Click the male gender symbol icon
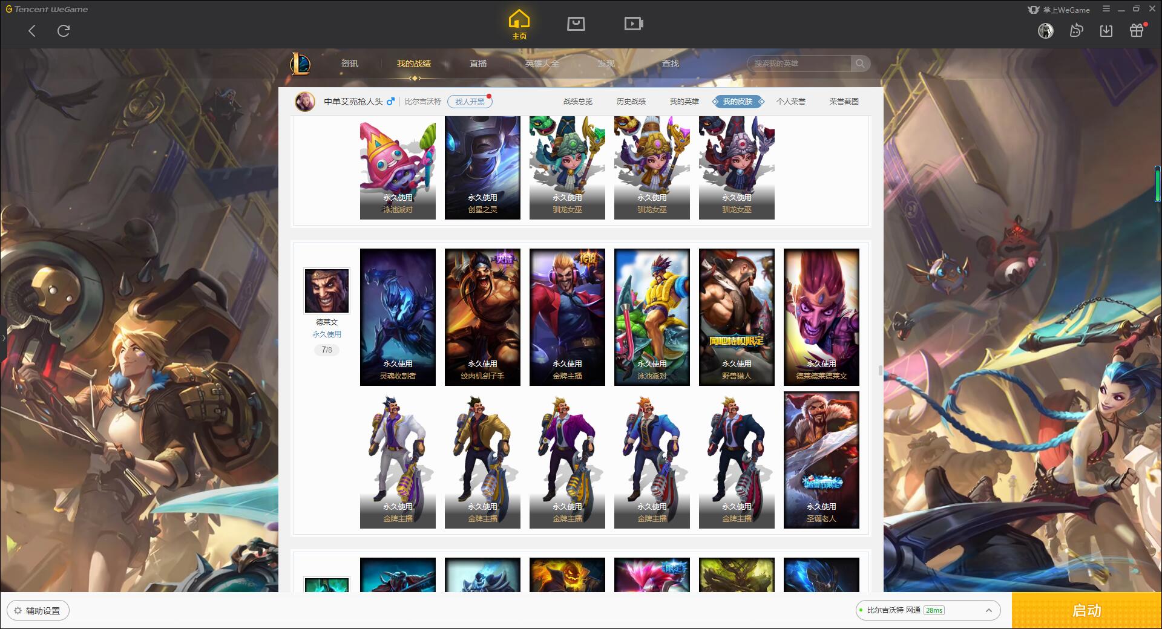Screen dimensions: 1162x629 pyautogui.click(x=391, y=101)
